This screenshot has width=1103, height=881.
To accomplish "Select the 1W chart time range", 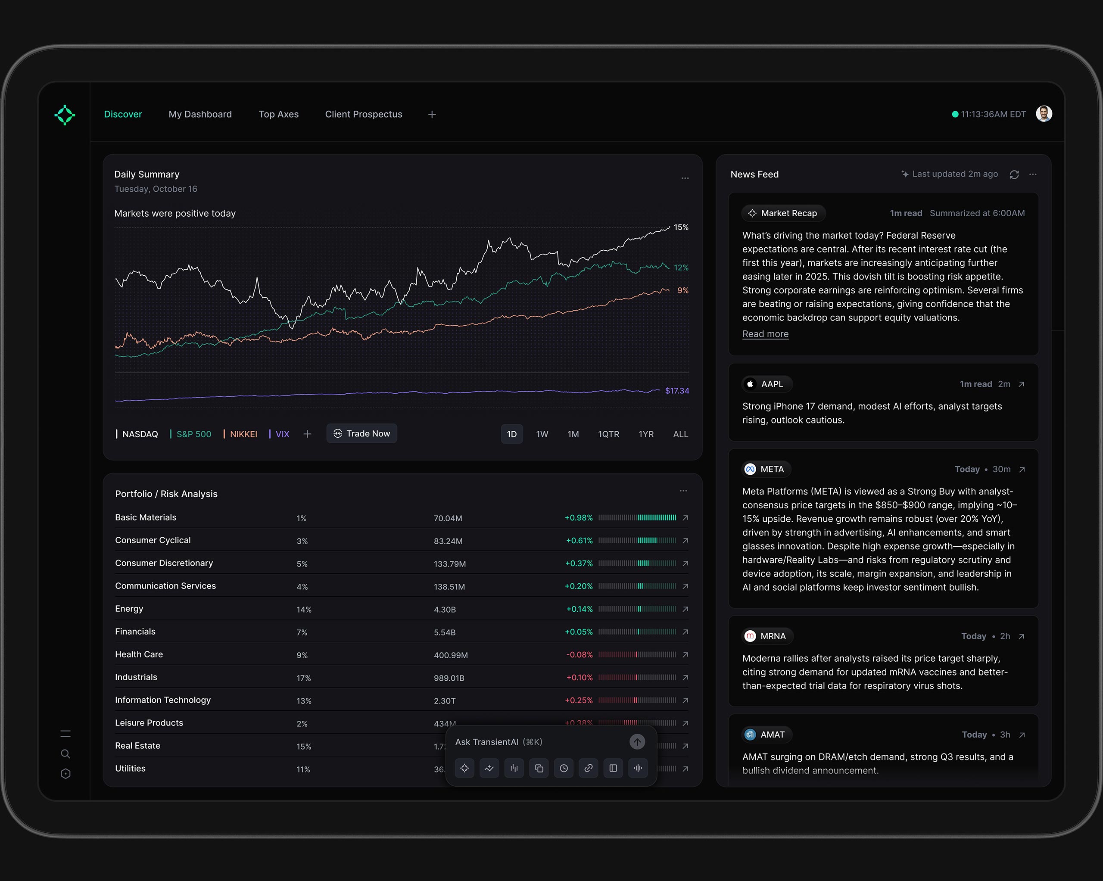I will coord(542,434).
